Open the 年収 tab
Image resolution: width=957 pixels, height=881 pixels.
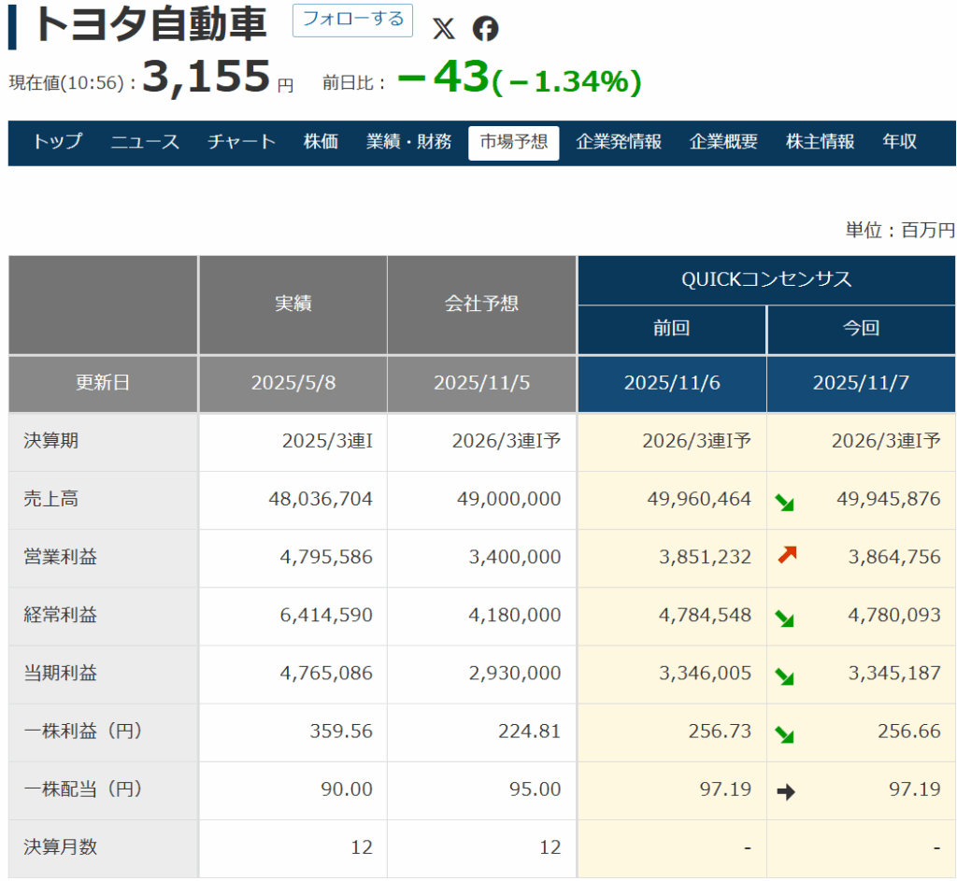tap(899, 142)
